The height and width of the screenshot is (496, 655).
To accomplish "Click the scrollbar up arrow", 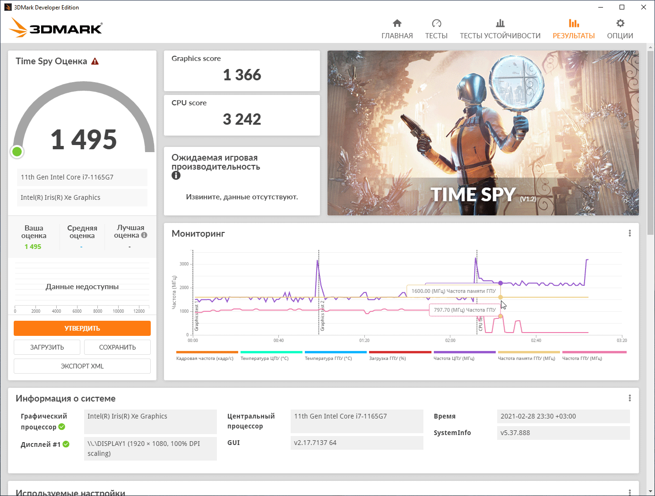I will tap(651, 47).
